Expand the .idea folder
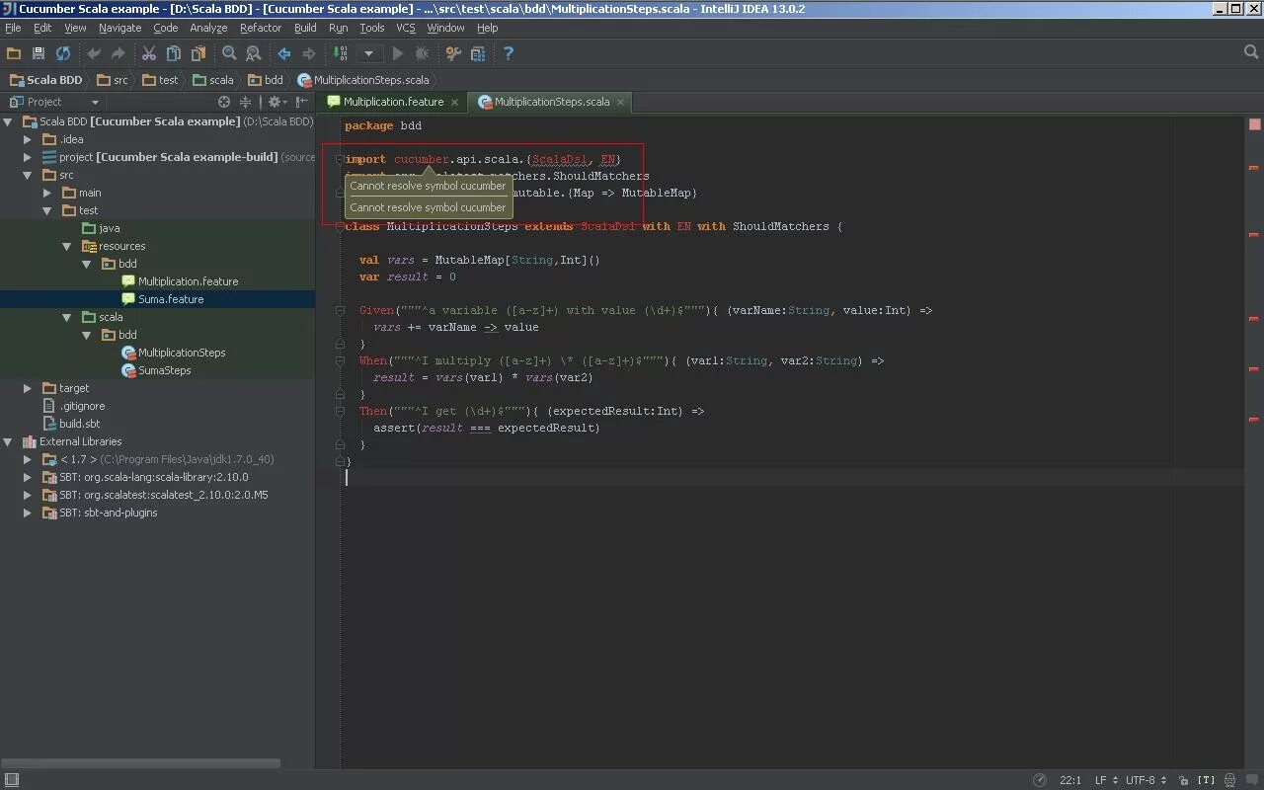The image size is (1264, 790). click(28, 139)
